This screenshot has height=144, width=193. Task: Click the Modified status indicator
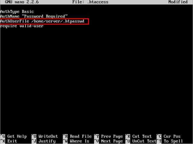tap(178, 2)
